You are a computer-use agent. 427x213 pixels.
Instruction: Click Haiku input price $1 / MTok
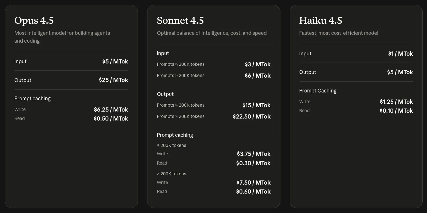(x=400, y=54)
